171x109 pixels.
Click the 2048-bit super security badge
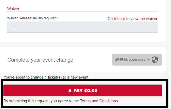click(x=137, y=60)
